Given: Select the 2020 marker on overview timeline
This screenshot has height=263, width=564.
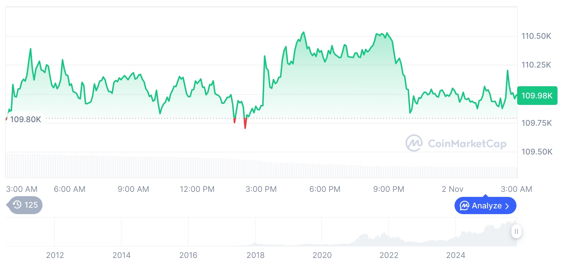Looking at the screenshot, I should pos(322,255).
